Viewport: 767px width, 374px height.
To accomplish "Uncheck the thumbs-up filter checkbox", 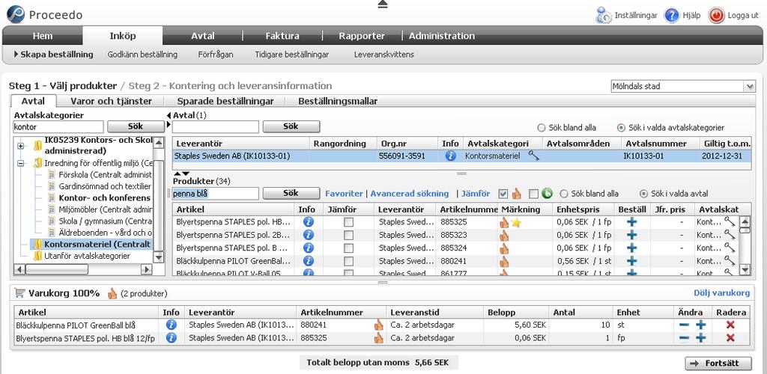I will 503,194.
